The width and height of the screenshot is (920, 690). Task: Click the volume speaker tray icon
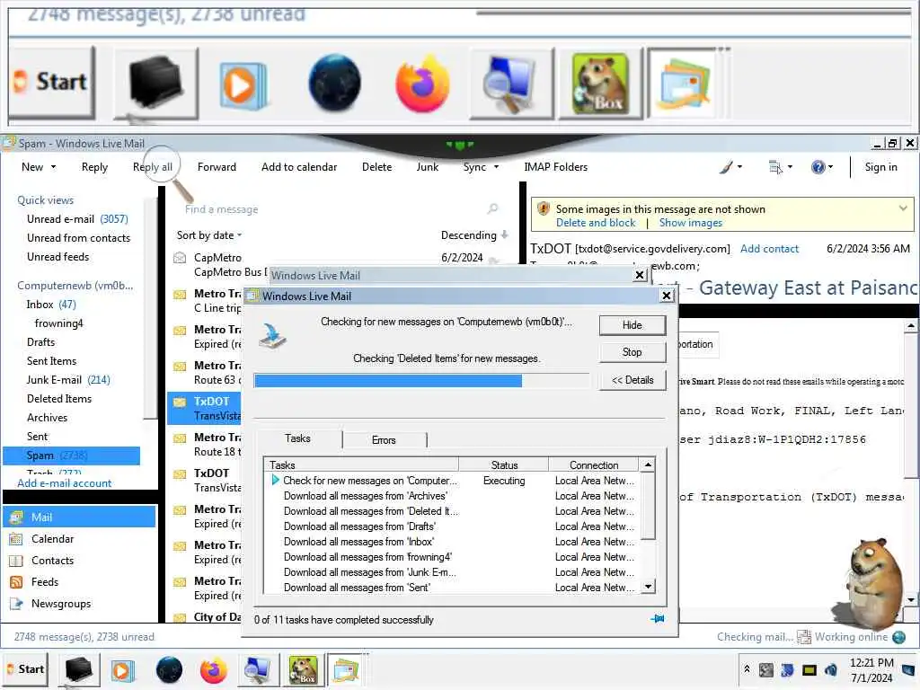pyautogui.click(x=831, y=669)
